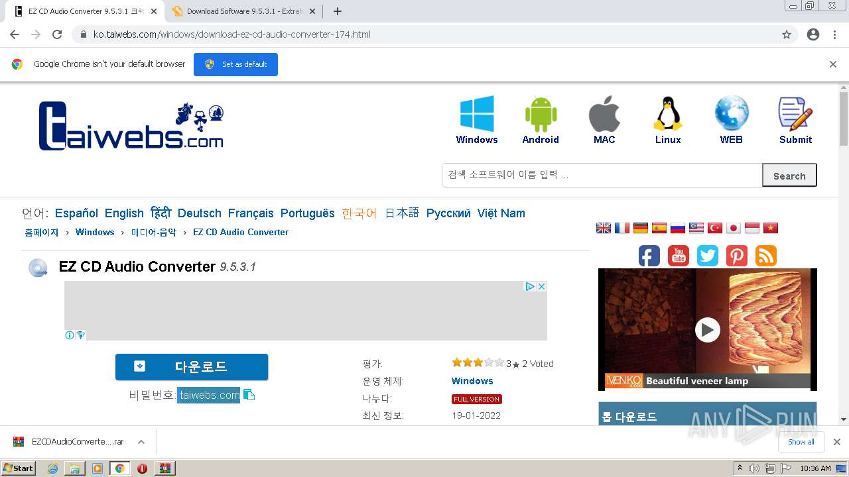Image resolution: width=849 pixels, height=477 pixels.
Task: Close the banner advertisement
Action: point(541,286)
